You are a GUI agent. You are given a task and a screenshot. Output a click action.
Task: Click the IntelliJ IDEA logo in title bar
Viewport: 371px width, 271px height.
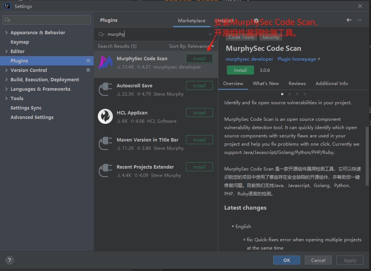point(7,6)
